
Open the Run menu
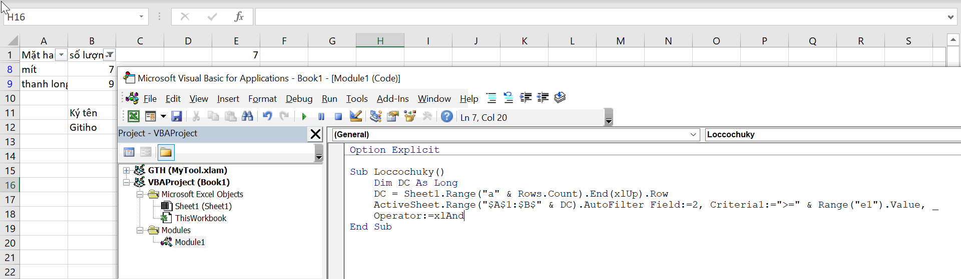point(329,99)
